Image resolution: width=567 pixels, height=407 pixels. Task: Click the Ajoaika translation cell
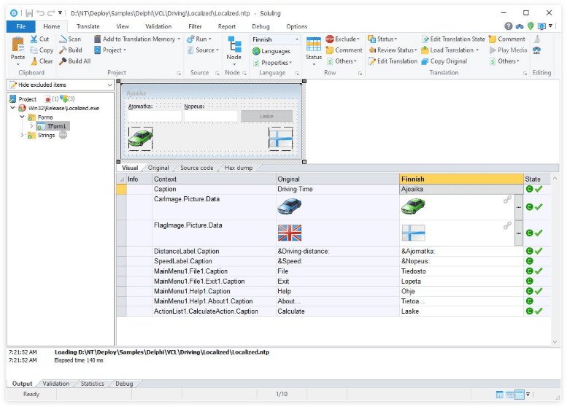click(x=461, y=189)
